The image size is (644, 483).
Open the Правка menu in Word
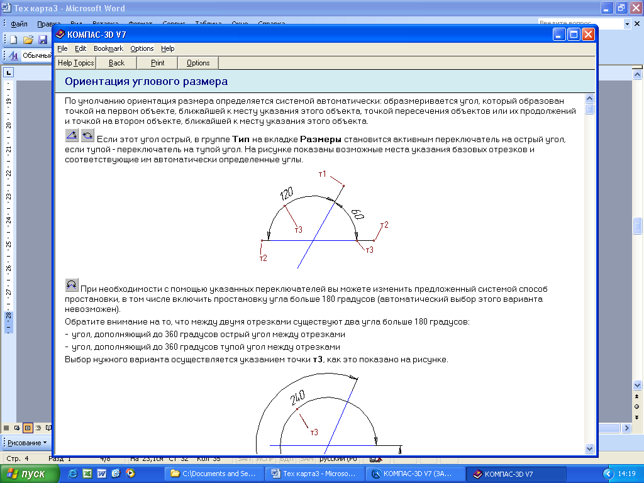tap(48, 24)
